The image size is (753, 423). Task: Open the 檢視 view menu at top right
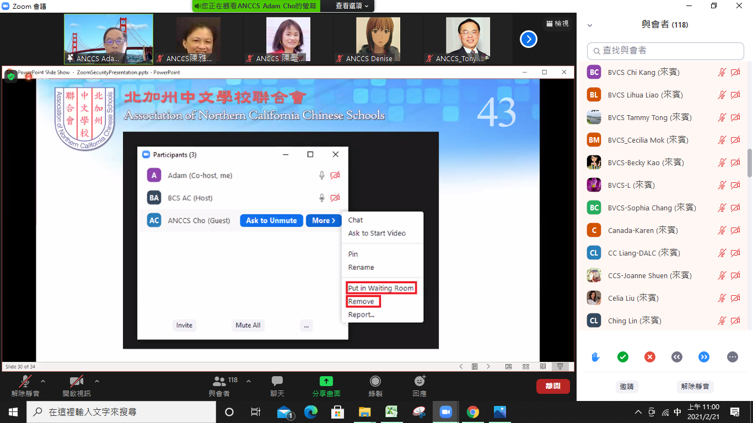click(x=557, y=24)
